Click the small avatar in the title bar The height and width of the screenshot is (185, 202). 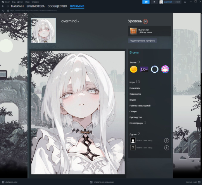click(x=161, y=2)
